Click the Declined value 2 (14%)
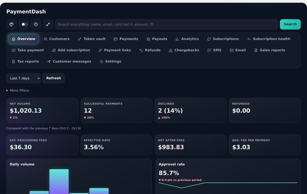This screenshot has height=194, width=307. (170, 111)
